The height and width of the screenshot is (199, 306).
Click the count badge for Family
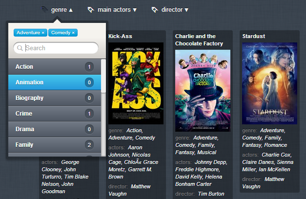pos(89,145)
